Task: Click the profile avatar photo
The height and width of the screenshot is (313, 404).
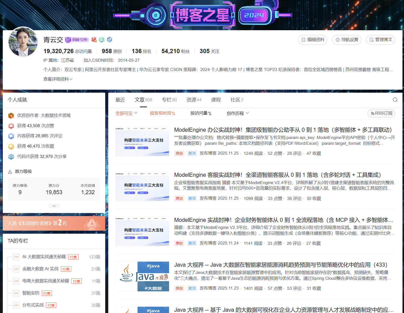Action: [23, 42]
